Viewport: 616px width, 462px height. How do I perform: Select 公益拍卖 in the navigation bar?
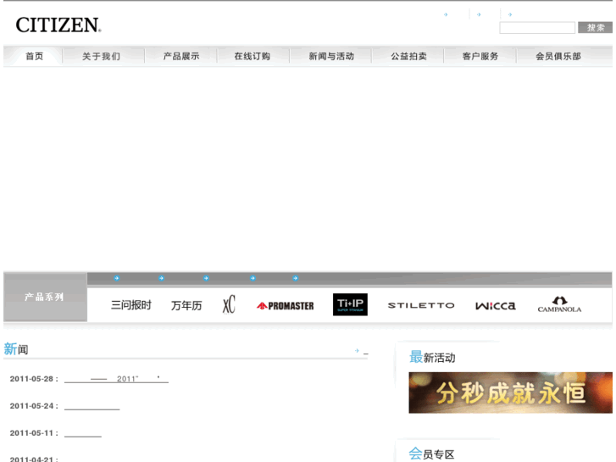pyautogui.click(x=408, y=56)
